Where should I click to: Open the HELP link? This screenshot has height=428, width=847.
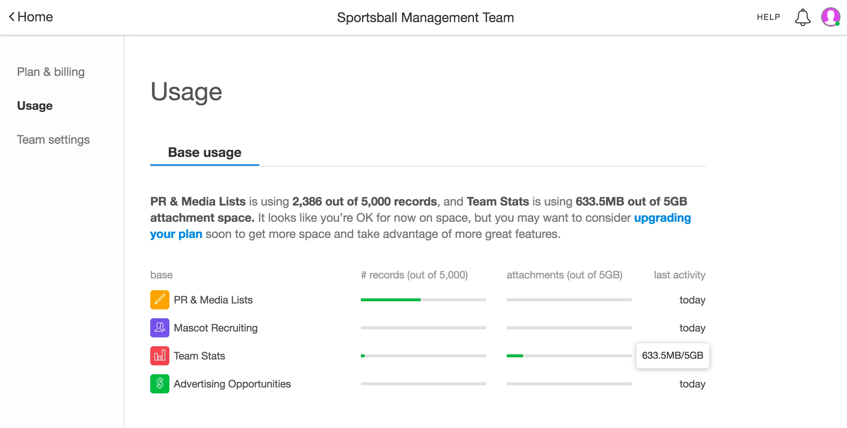(x=769, y=17)
